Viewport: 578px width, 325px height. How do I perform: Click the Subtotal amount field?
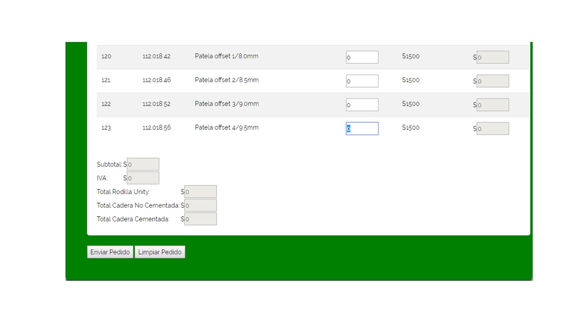pyautogui.click(x=143, y=164)
